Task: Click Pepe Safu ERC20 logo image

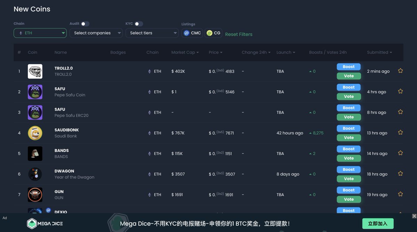Action: tap(35, 112)
